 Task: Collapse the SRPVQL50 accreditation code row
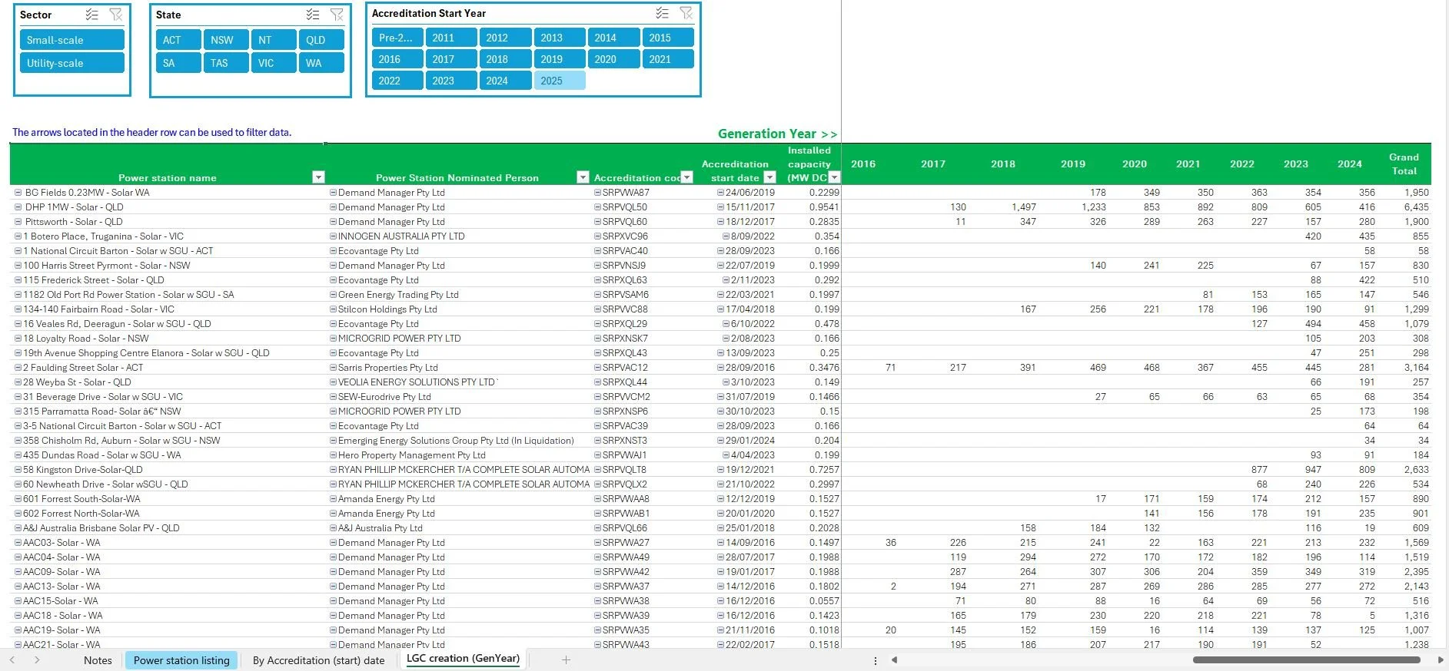click(x=597, y=207)
